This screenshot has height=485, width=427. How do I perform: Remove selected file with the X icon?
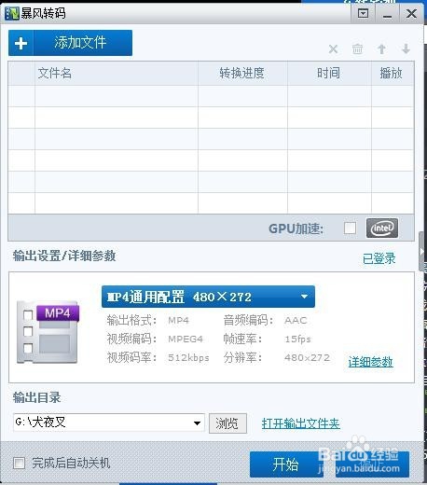pos(333,49)
